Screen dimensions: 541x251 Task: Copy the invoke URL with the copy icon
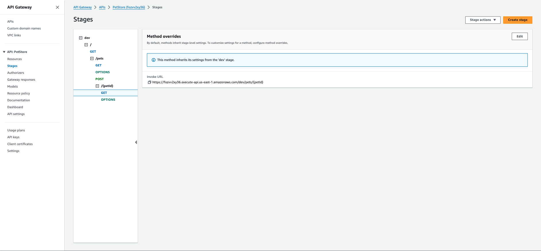[149, 82]
